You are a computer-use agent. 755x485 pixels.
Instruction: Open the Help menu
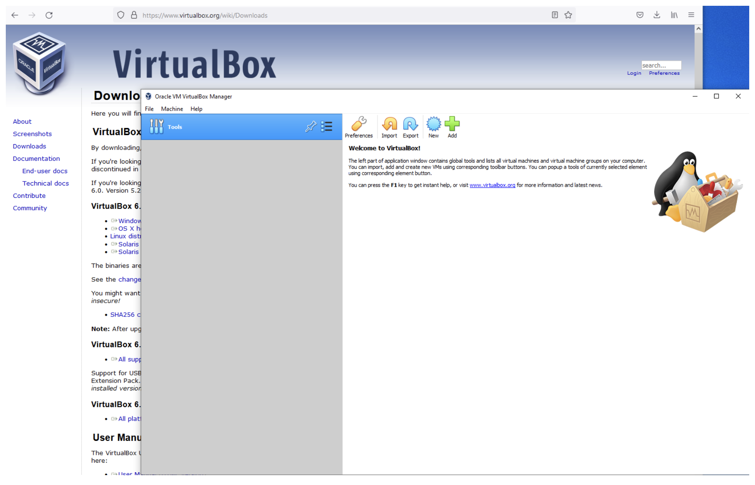[196, 109]
